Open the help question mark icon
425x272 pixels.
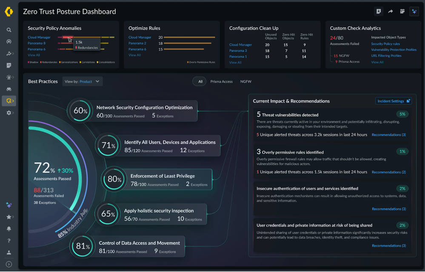9,241
